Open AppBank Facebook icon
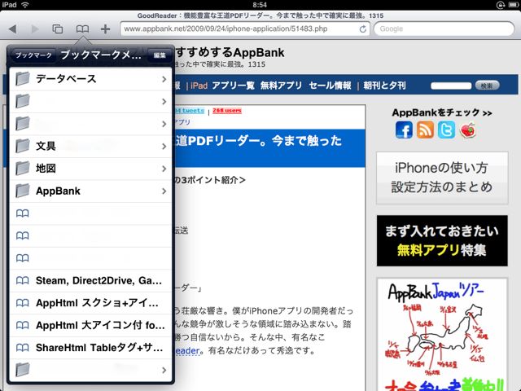This screenshot has height=391, width=521. click(404, 130)
